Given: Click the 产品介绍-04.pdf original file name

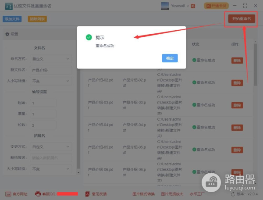Looking at the screenshot, I should 101,127.
